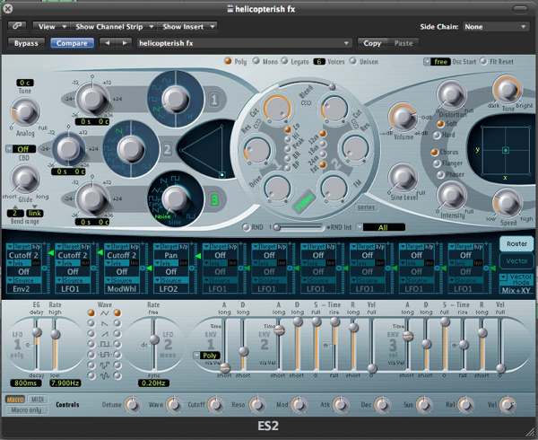Select Oscillator 1 number button

pyautogui.click(x=214, y=100)
